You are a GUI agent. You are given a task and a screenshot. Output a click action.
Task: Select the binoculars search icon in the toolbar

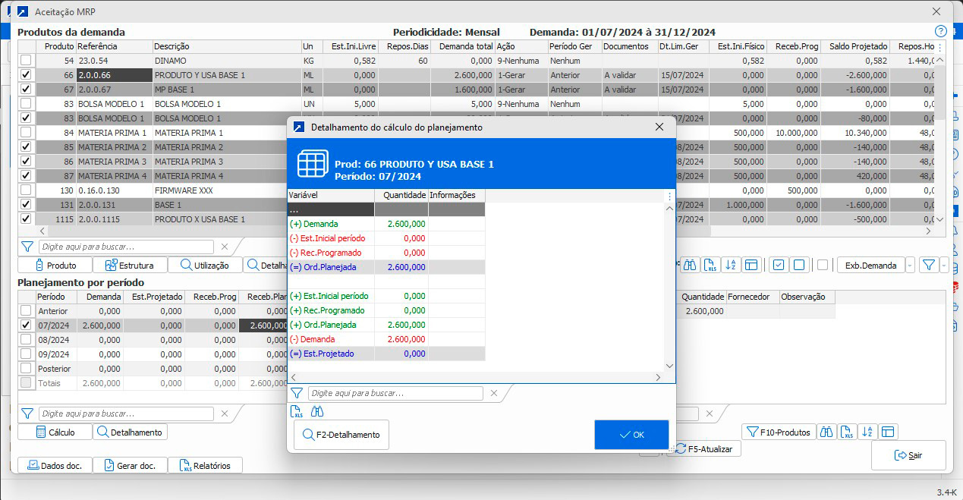(690, 264)
